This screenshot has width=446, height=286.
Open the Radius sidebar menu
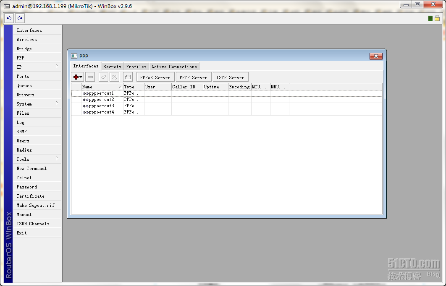click(x=37, y=150)
